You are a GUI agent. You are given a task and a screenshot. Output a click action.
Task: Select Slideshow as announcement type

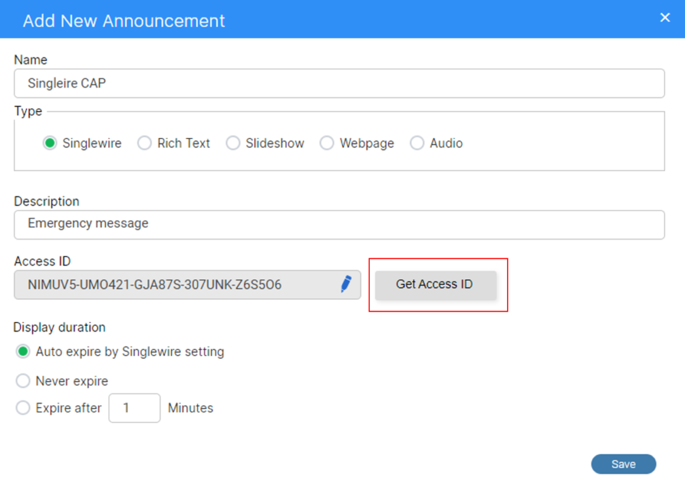pos(233,143)
